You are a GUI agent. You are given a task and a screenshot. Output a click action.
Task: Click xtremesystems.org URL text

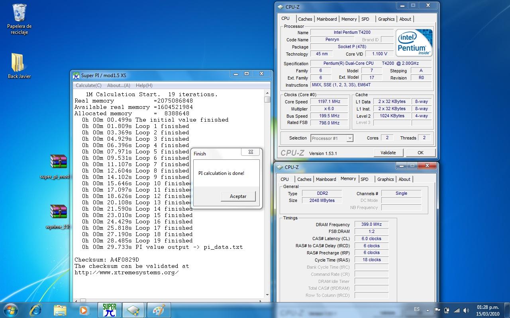tap(127, 273)
